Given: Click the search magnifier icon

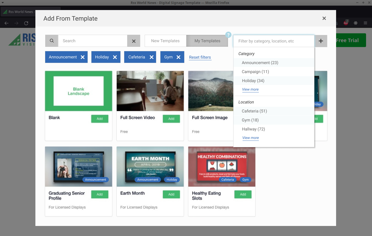Looking at the screenshot, I should click(52, 41).
